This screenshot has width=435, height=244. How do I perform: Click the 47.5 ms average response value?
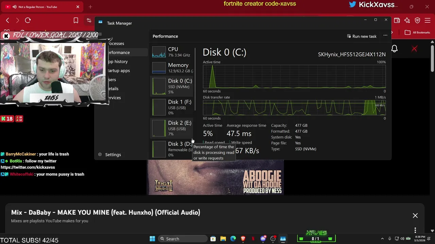click(239, 134)
